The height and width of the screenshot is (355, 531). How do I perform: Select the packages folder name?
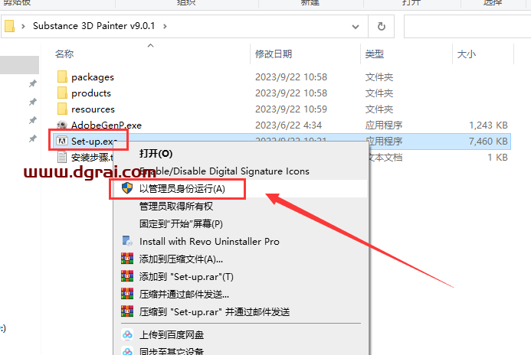click(x=93, y=77)
